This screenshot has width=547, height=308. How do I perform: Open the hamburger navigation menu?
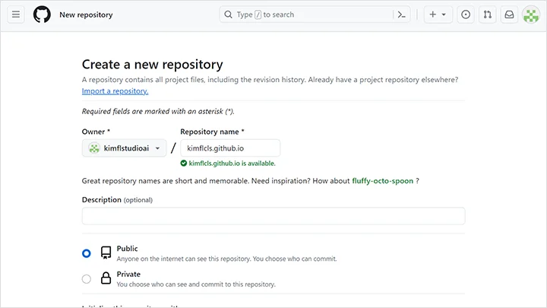pyautogui.click(x=16, y=14)
